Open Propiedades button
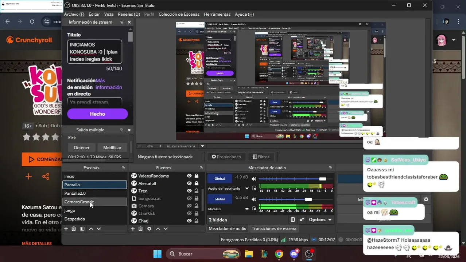 pyautogui.click(x=226, y=157)
